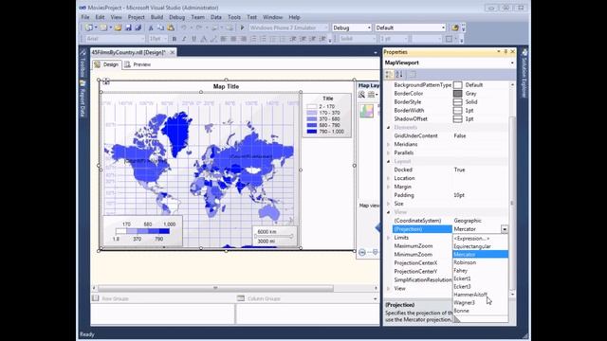Click the Paste toolbar icon

pyautogui.click(x=171, y=27)
